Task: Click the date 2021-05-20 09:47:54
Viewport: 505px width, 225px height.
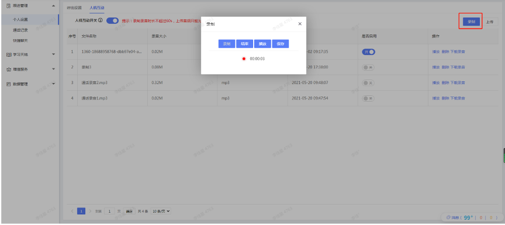Action: coord(310,98)
